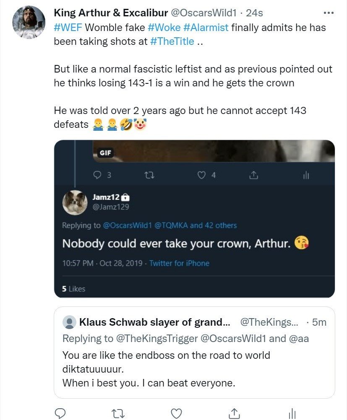Click the heart icon with 4 likes

click(202, 175)
